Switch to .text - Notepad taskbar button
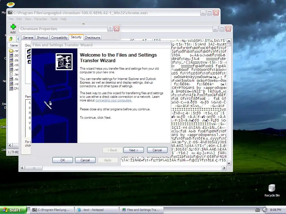This screenshot has width=286, height=214. tap(97, 210)
